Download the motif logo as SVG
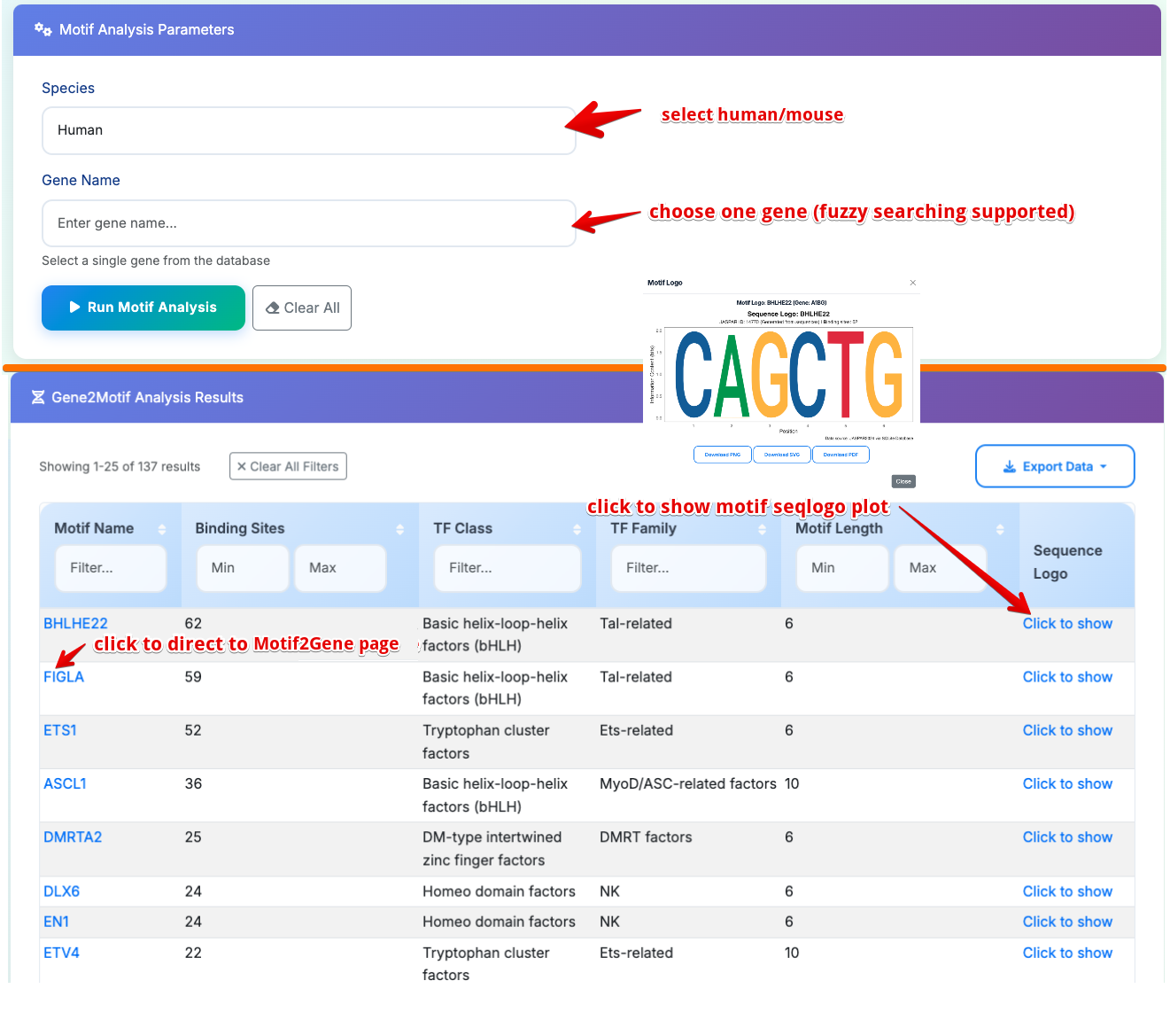This screenshot has width=1170, height=1012. pos(781,455)
